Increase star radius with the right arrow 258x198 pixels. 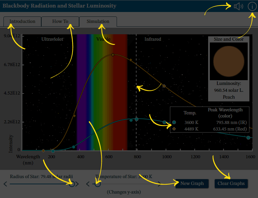77,184
